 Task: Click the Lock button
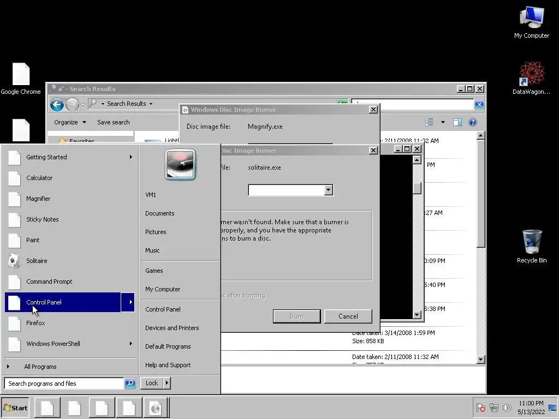[x=152, y=383]
